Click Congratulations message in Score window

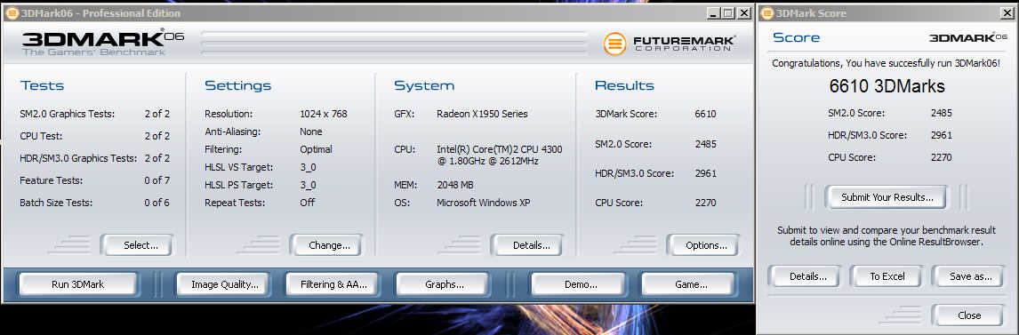point(886,64)
